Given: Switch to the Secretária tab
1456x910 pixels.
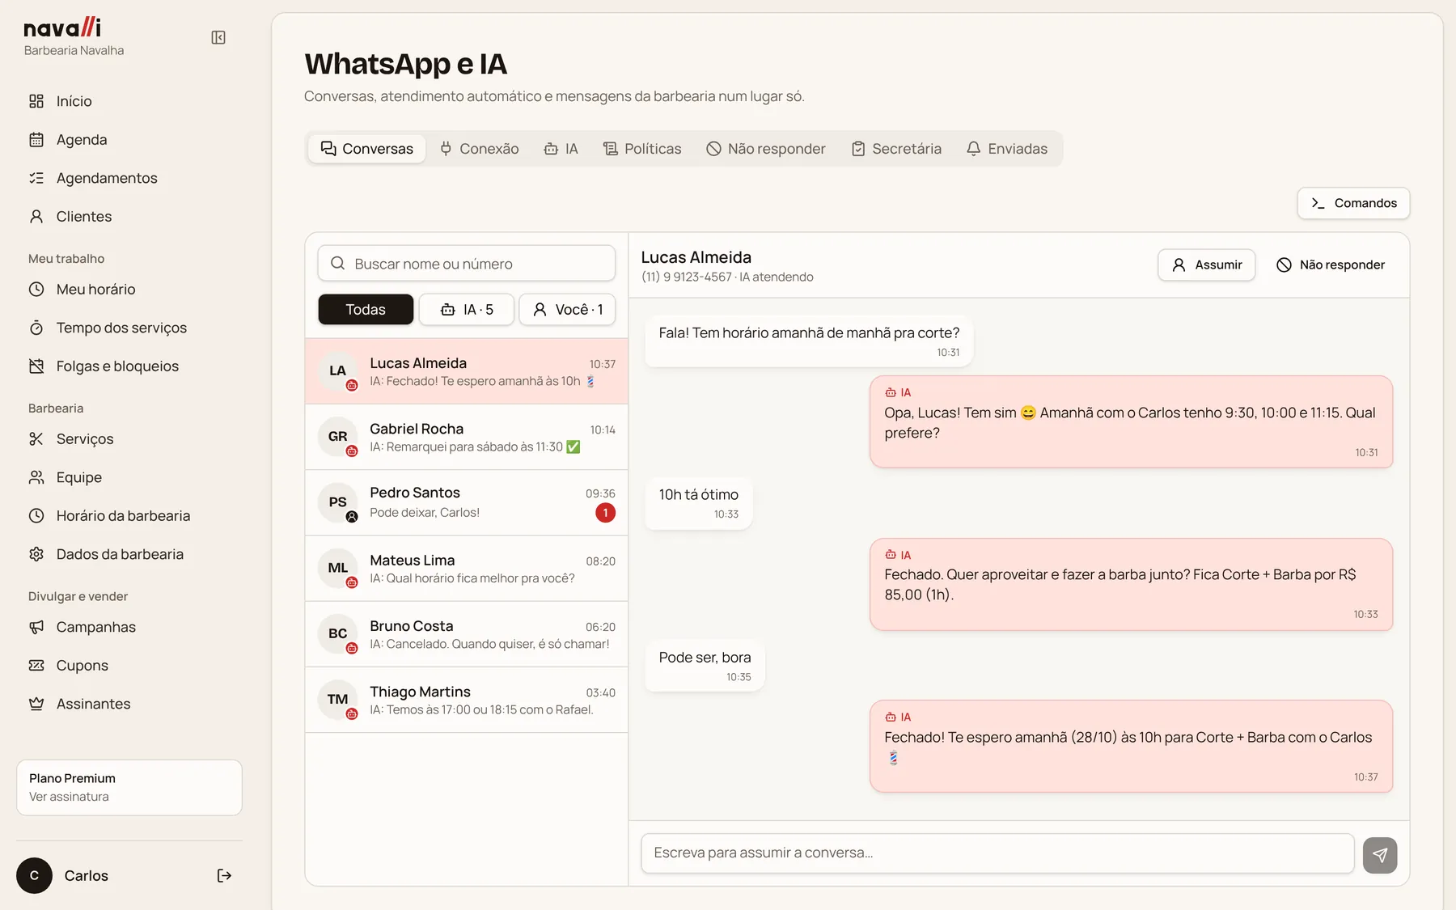Looking at the screenshot, I should pos(896,149).
